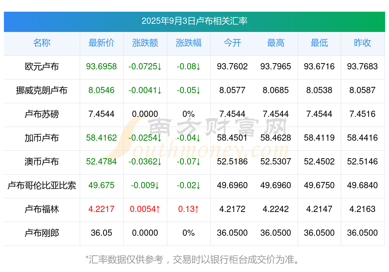
Task: Click highest value '8.0685'
Action: coord(276,90)
